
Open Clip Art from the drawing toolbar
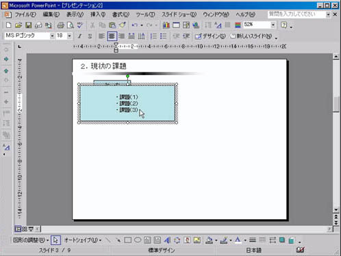187,240
